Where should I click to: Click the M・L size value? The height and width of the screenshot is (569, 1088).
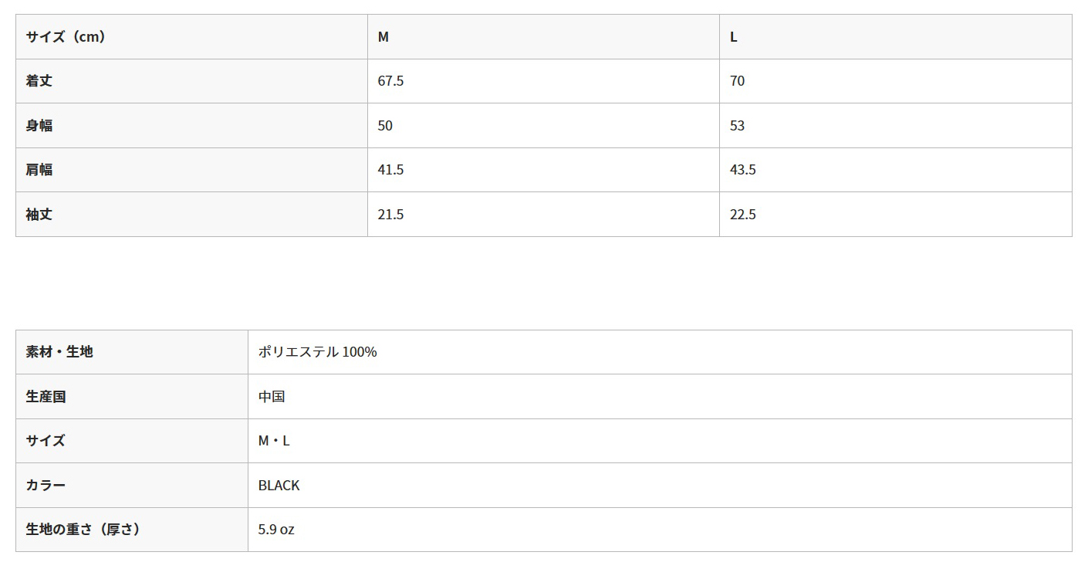click(x=274, y=441)
